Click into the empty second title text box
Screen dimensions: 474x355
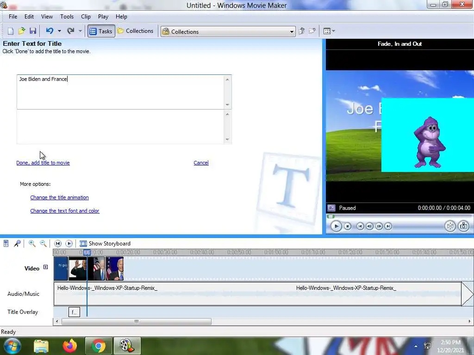click(124, 127)
